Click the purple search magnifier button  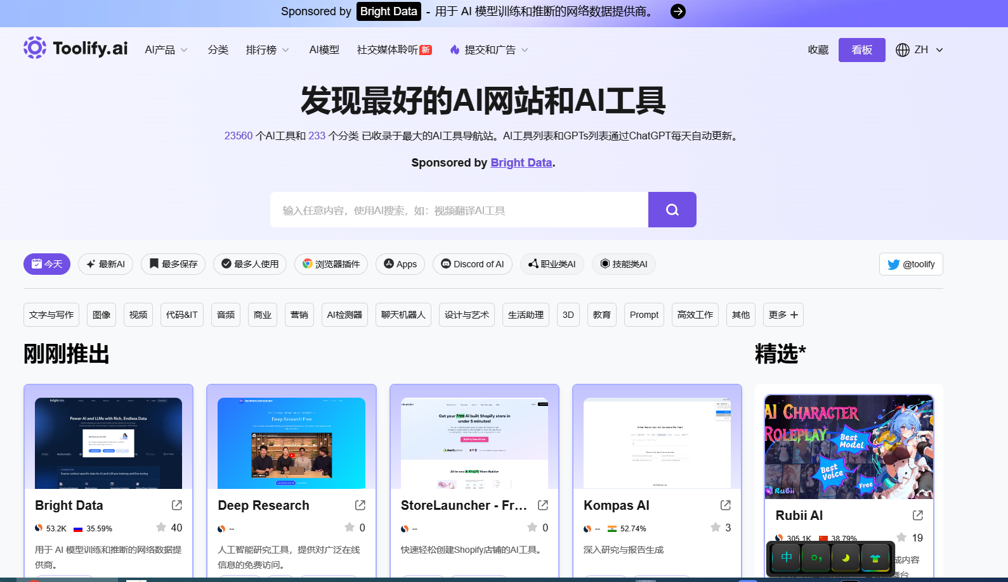[x=672, y=210]
